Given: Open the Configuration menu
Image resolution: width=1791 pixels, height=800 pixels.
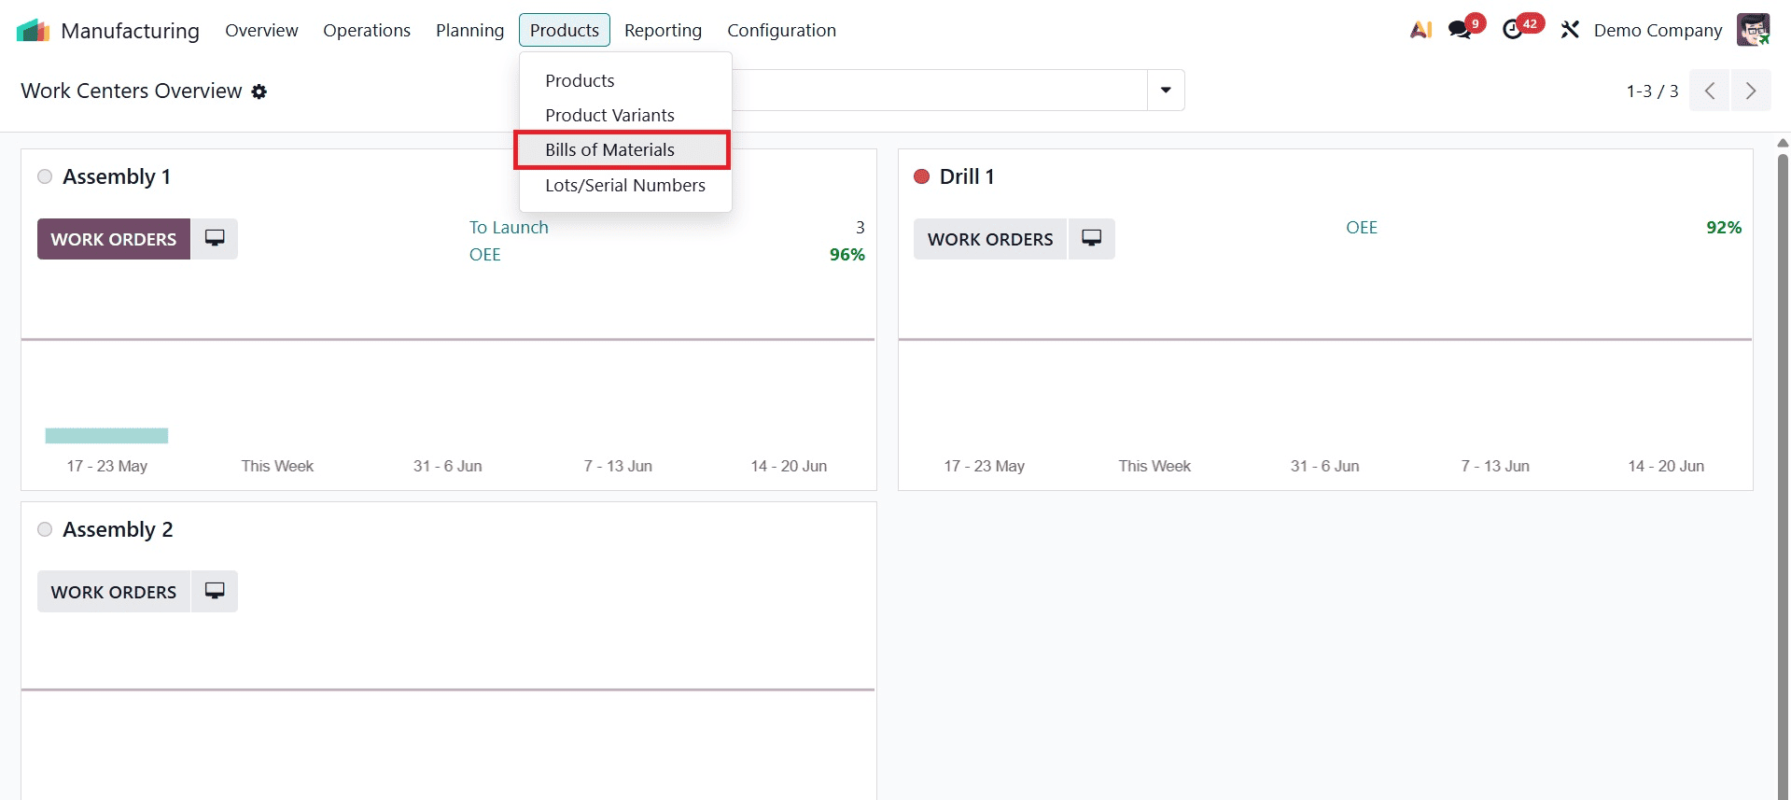Looking at the screenshot, I should 781,30.
